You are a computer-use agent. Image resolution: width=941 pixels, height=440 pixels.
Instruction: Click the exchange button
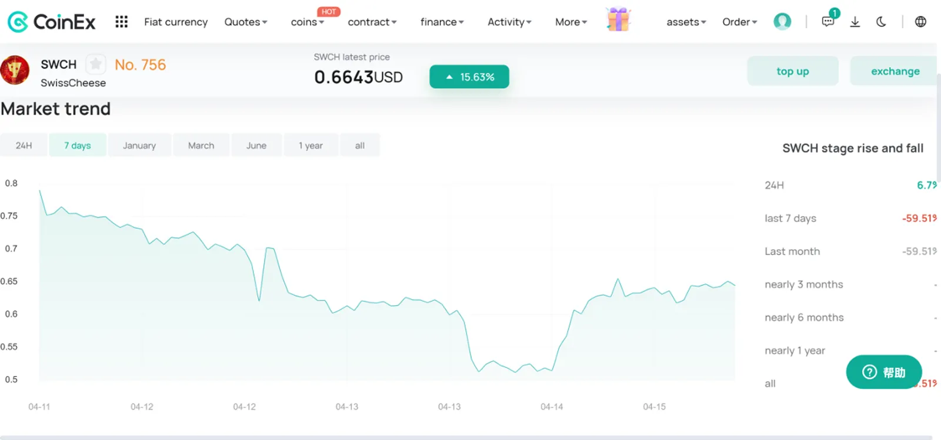895,71
